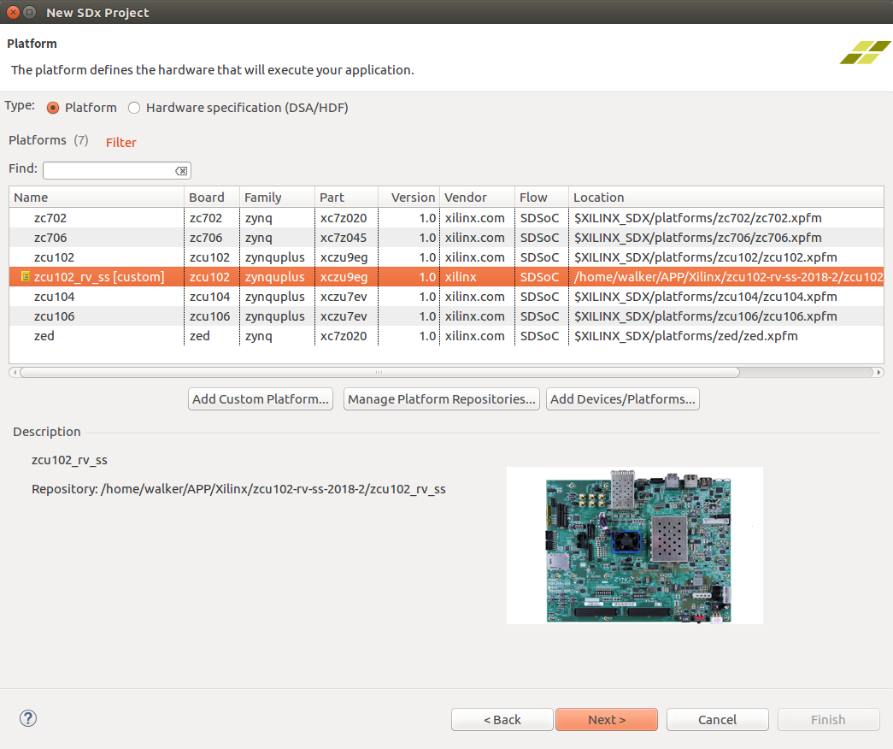Click location $XILINX_SDX/platforms/zed/zed.xpfm
The width and height of the screenshot is (893, 749).
tap(685, 336)
